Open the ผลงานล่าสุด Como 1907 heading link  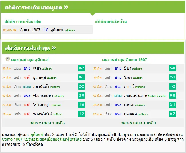click(x=124, y=60)
